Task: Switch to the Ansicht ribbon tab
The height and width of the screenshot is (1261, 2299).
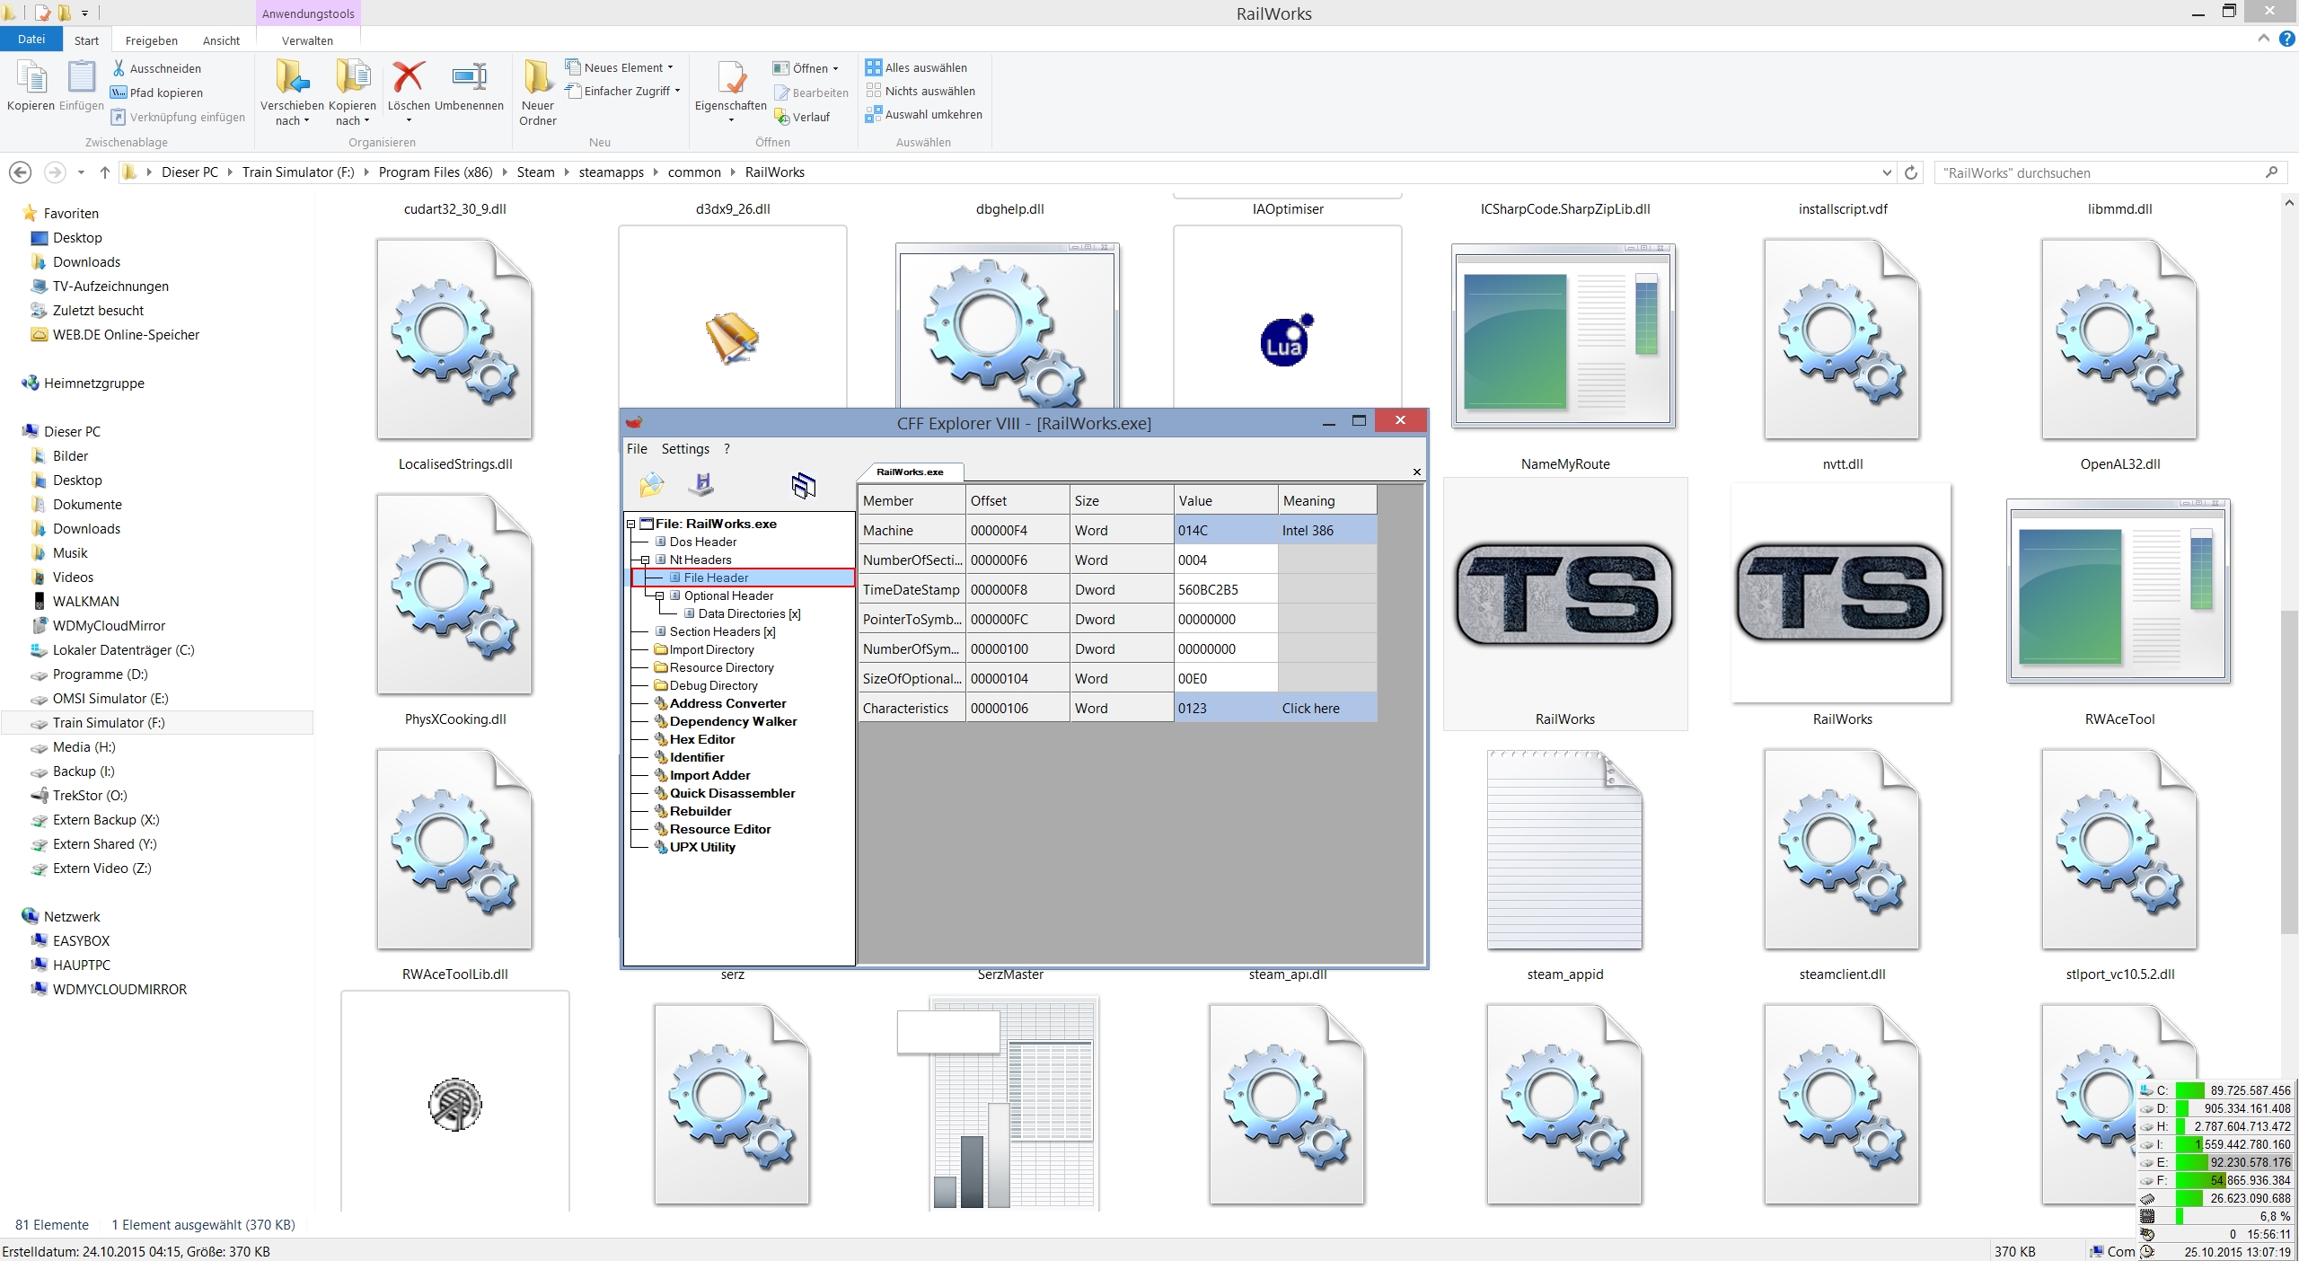Action: (x=221, y=40)
